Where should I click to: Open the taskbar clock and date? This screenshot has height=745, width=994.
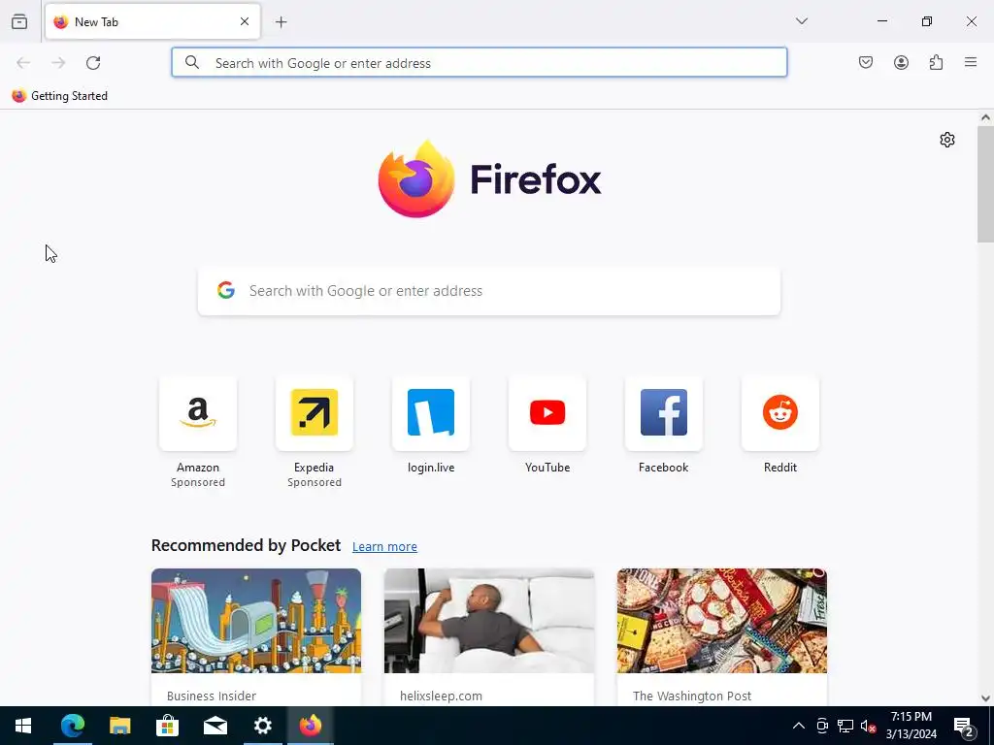click(x=911, y=726)
